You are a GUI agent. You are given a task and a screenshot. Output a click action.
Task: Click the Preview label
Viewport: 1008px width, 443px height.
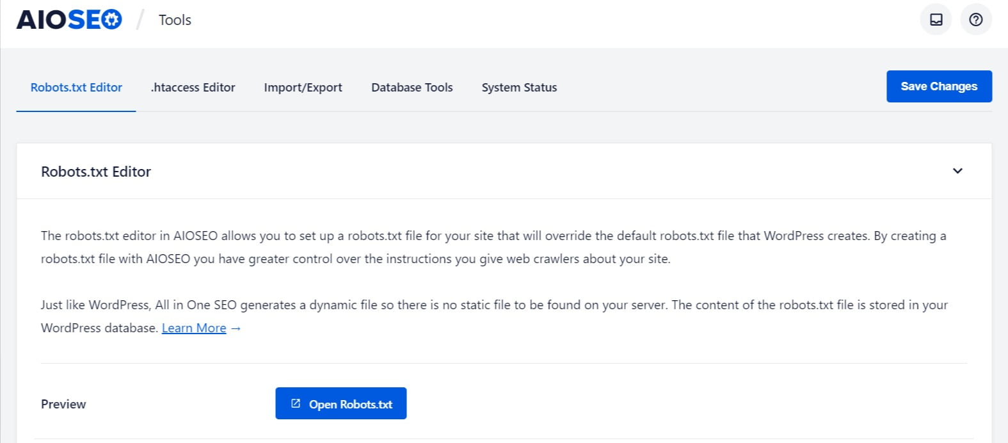[63, 404]
